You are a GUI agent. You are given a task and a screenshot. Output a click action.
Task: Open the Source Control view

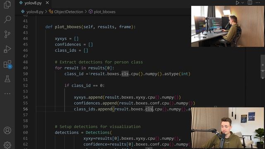point(7,34)
